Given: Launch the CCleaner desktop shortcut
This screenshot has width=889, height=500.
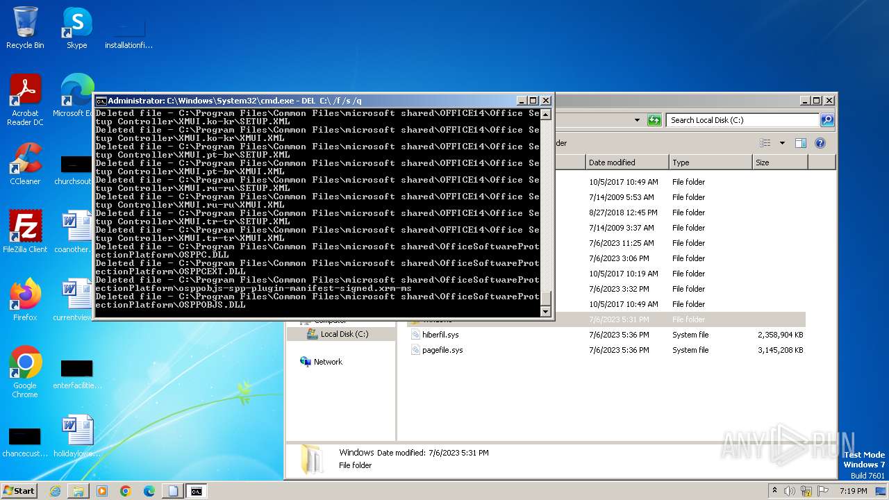Looking at the screenshot, I should 25,164.
